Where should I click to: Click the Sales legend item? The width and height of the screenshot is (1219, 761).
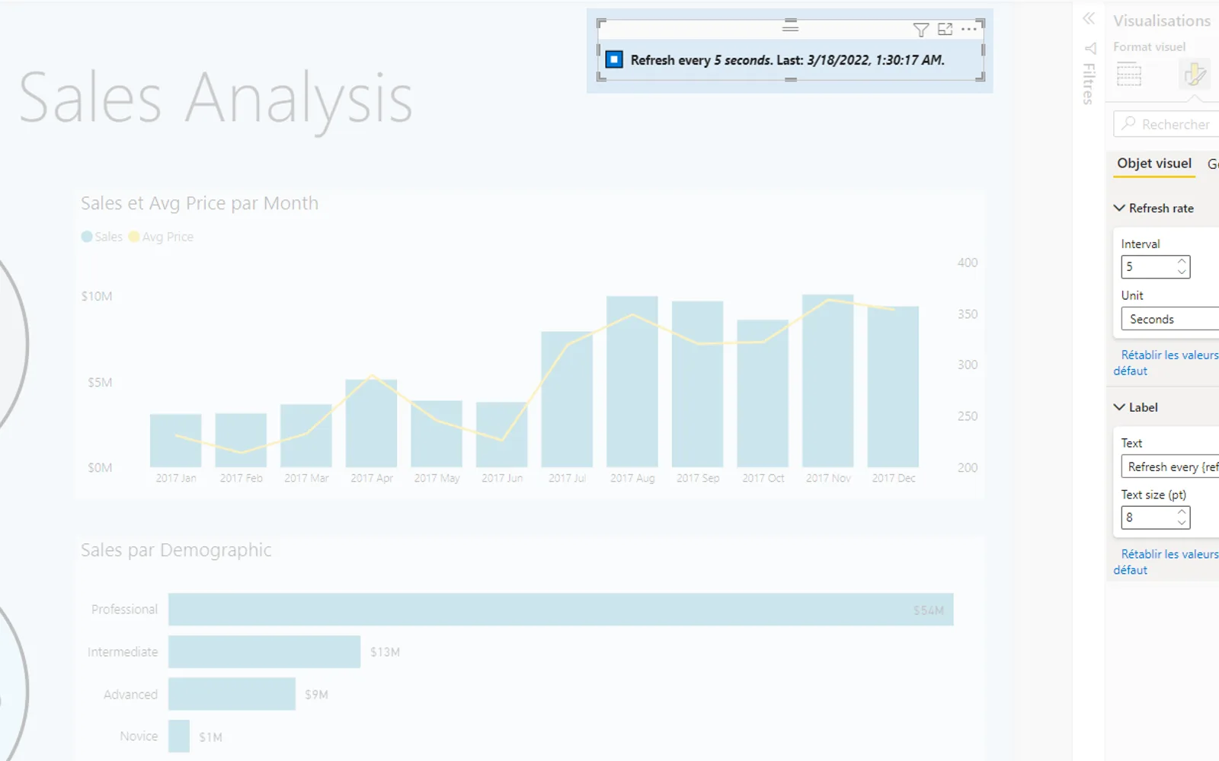click(x=102, y=237)
